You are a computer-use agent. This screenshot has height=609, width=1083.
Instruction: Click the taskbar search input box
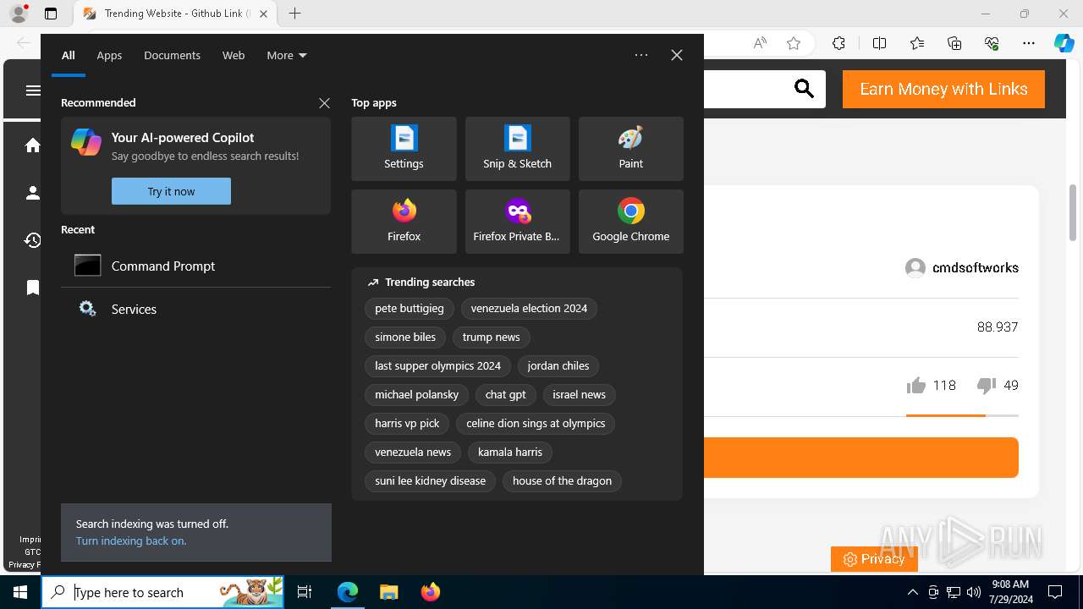(162, 592)
